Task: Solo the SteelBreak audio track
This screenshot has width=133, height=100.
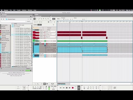Action: click(x=42, y=33)
